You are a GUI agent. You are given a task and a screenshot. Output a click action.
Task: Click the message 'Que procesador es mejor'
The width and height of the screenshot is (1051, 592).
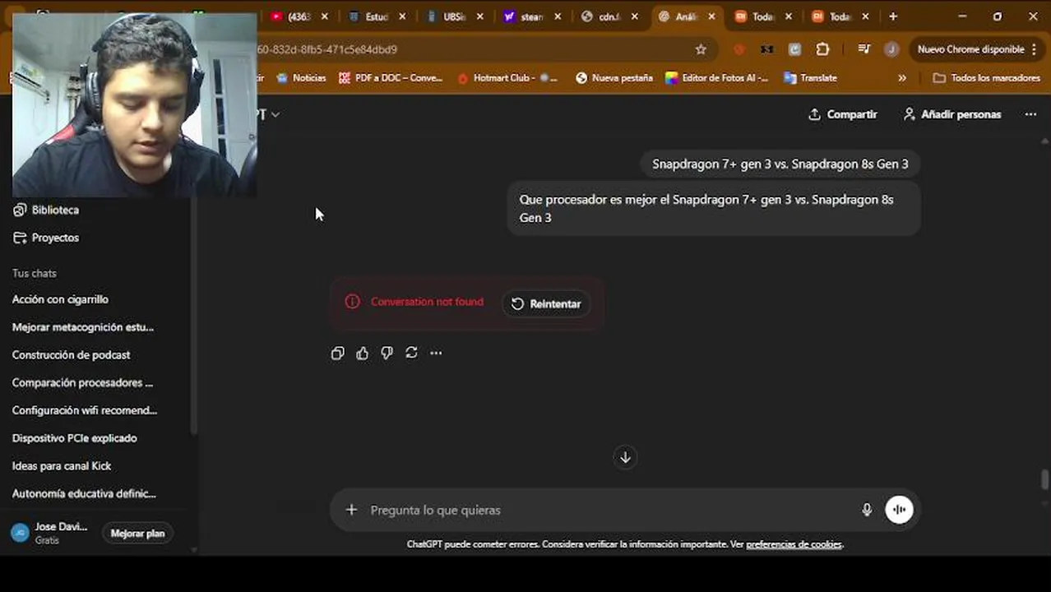tap(713, 209)
